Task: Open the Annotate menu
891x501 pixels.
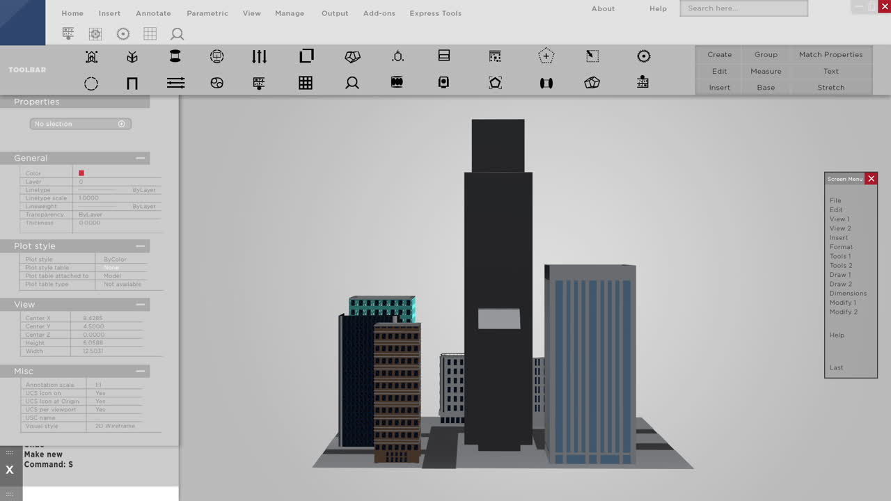Action: point(153,13)
